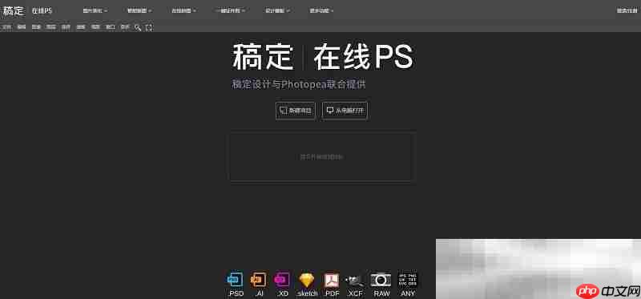
Task: Open the 文件 (File) menu
Action: coord(7,27)
